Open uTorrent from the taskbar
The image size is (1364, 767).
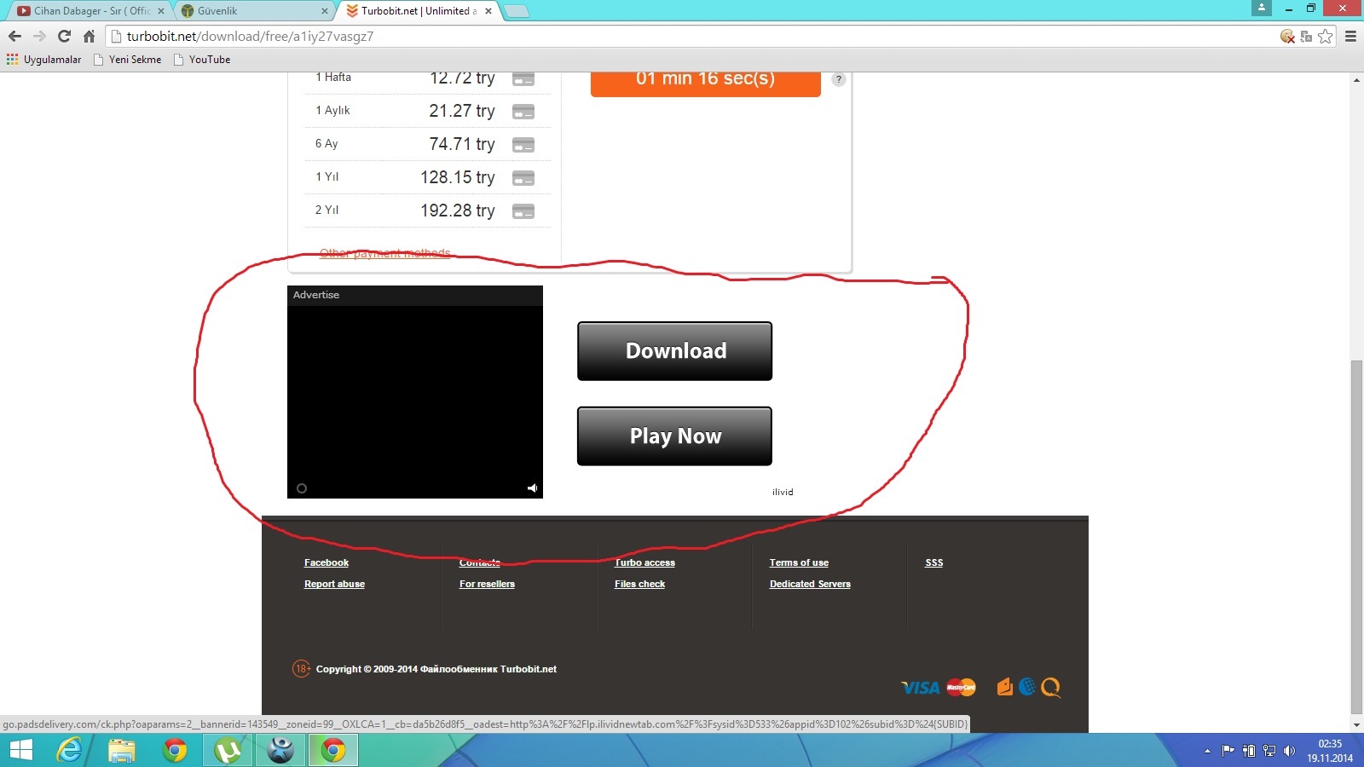[228, 750]
